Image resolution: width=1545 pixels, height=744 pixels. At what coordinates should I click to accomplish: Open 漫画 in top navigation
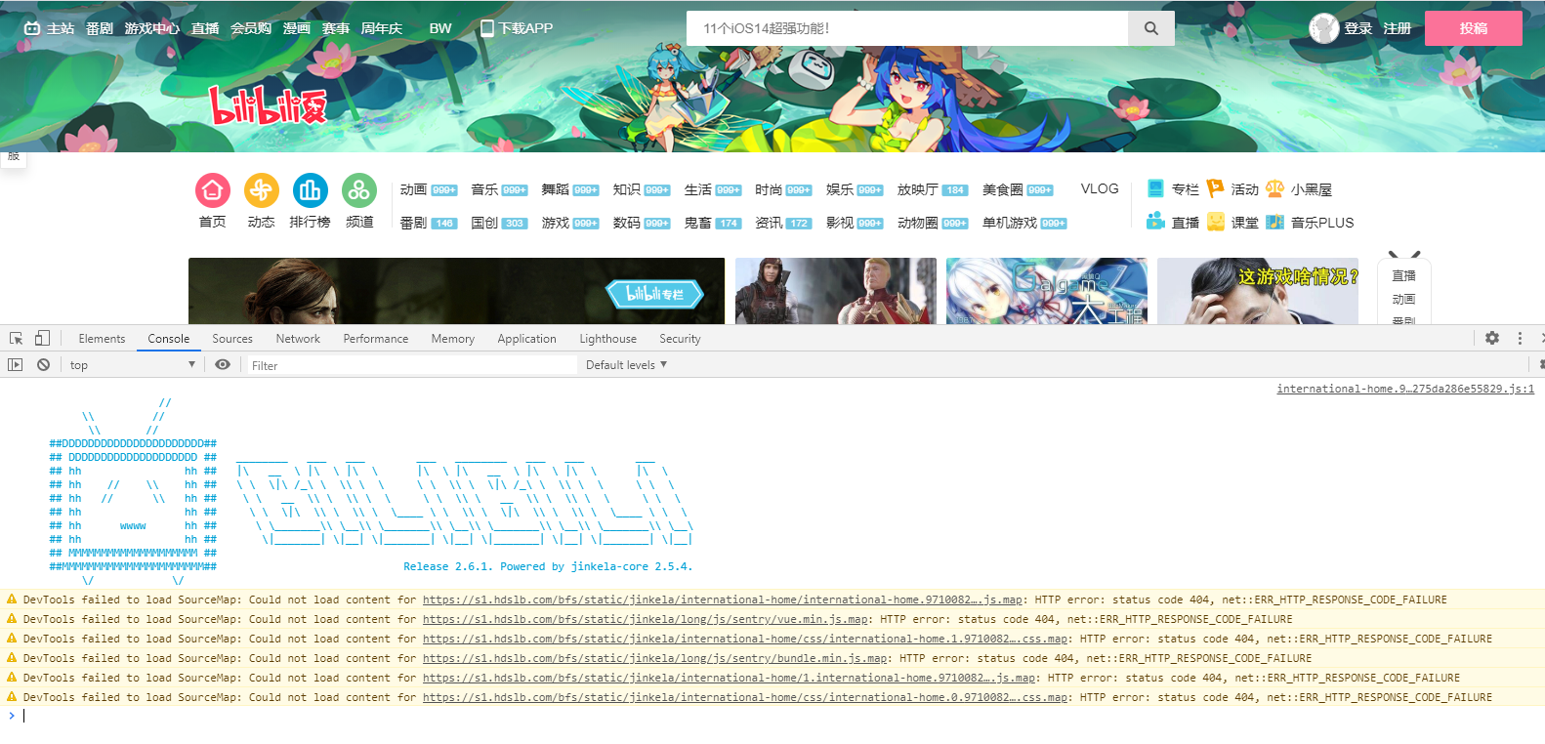297,28
